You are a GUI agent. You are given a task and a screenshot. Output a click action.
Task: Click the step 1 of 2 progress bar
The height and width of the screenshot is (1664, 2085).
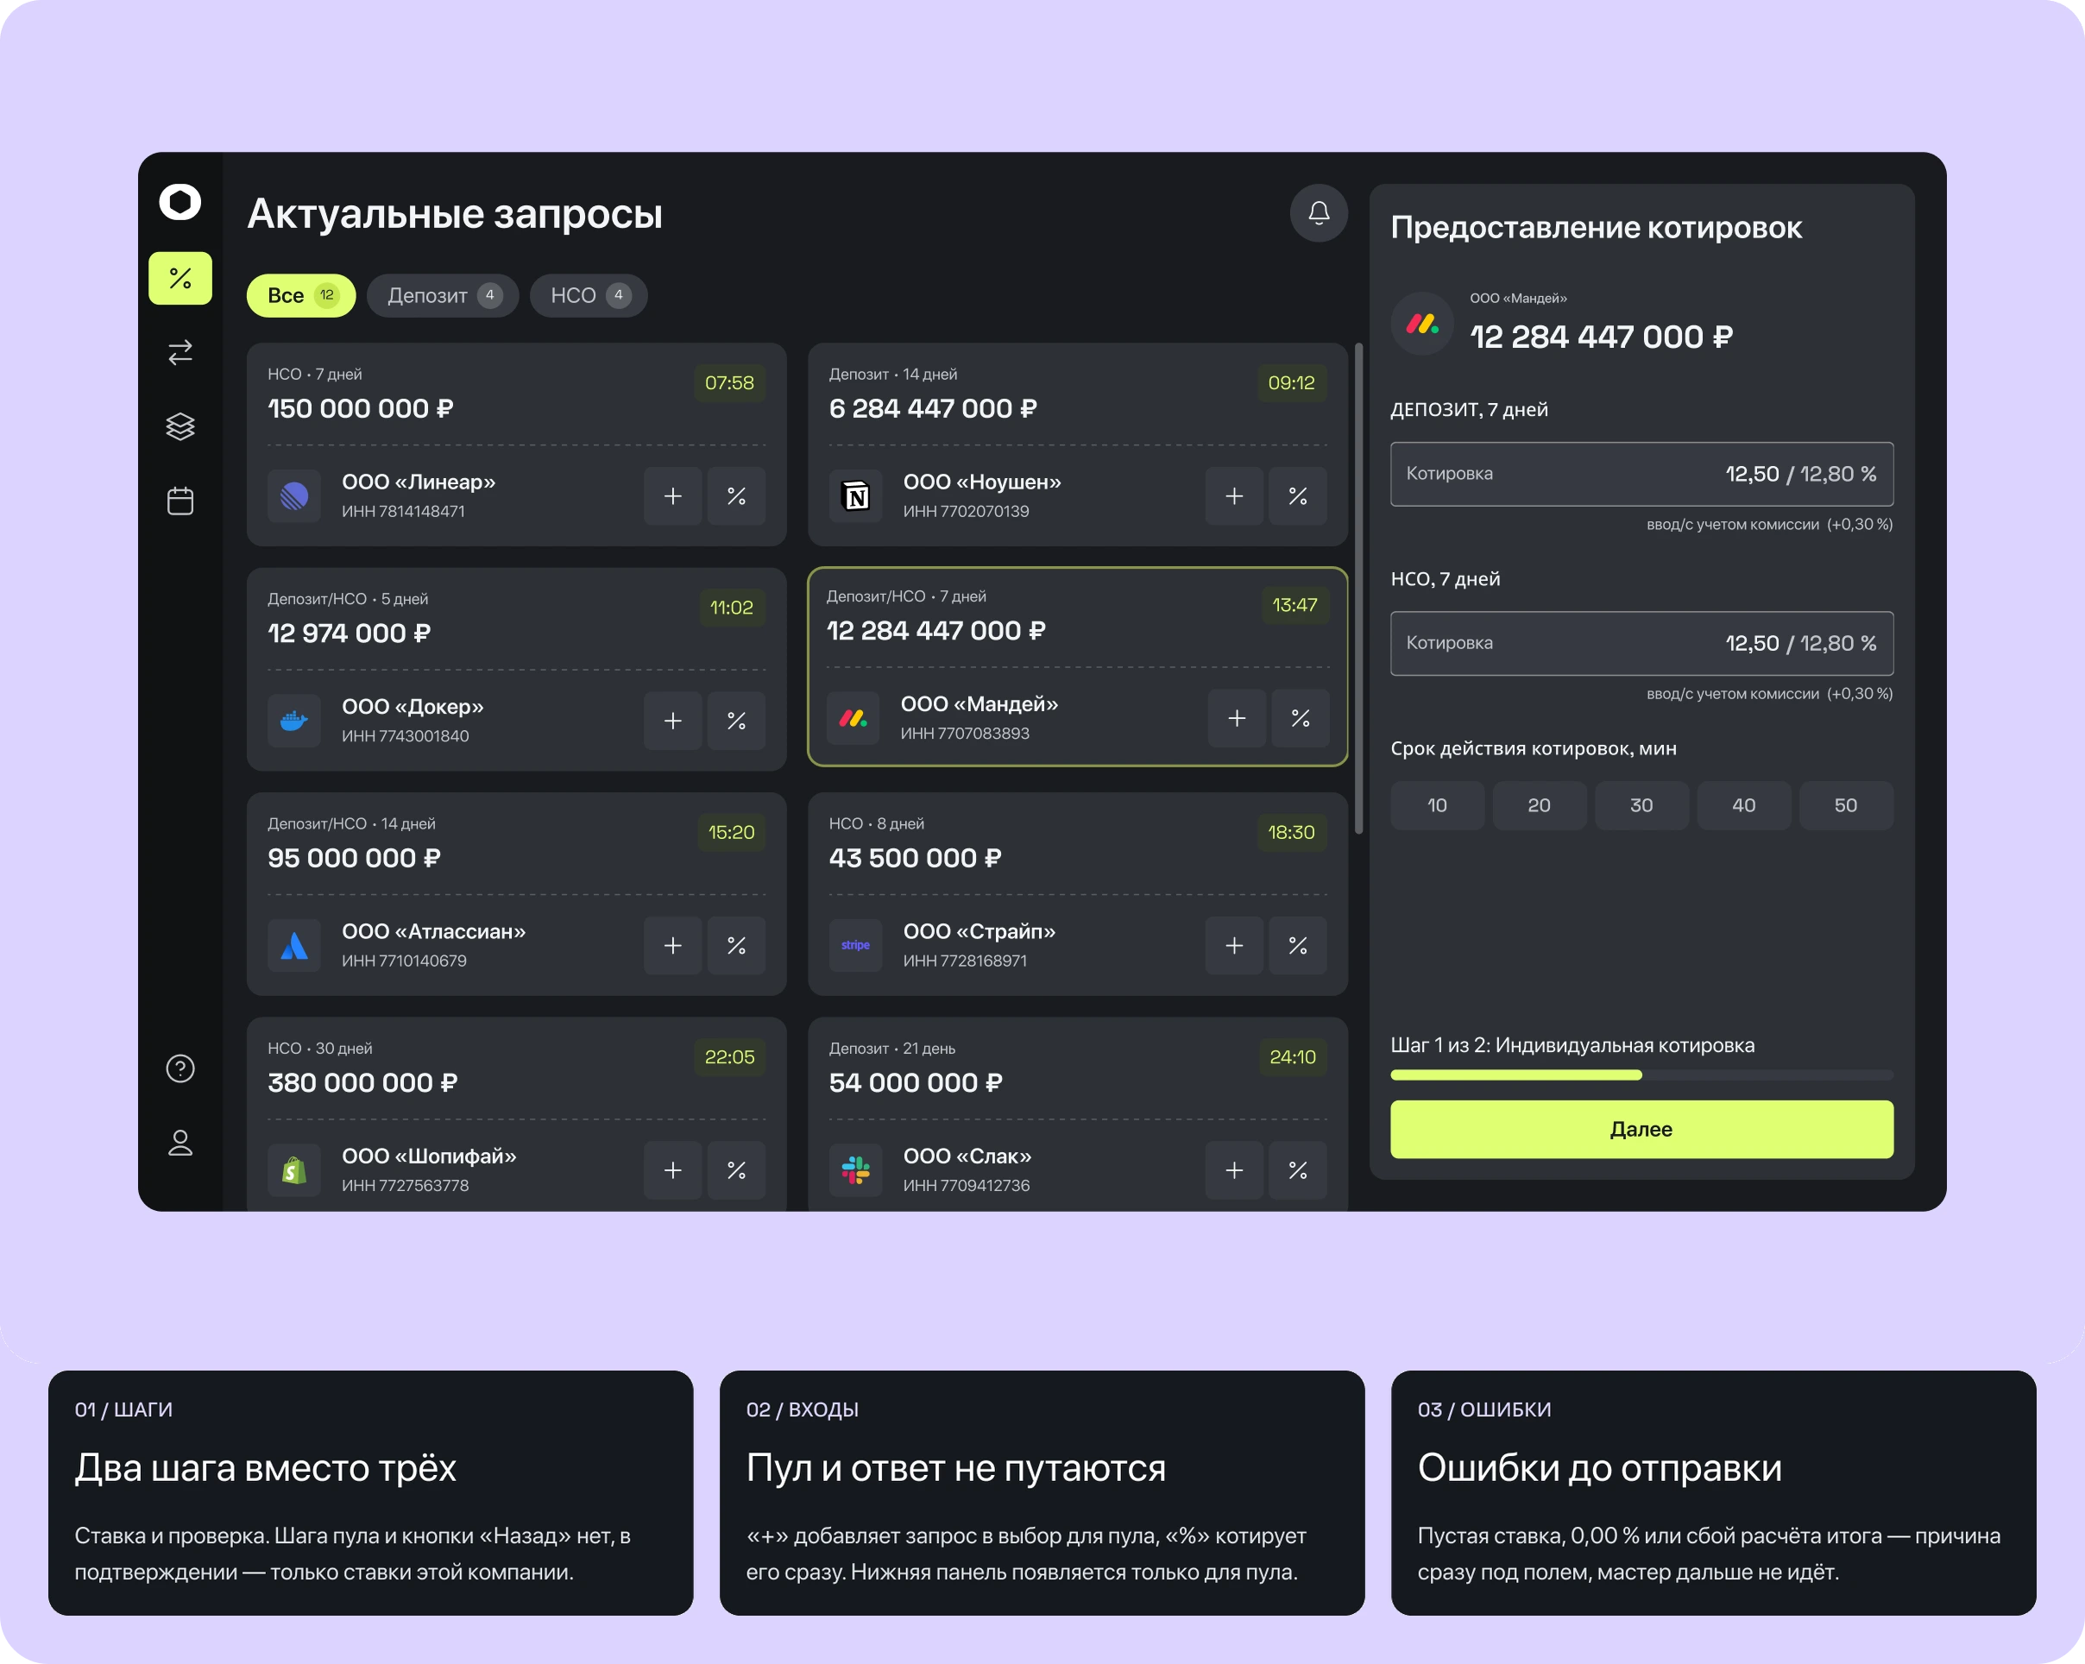(1642, 1075)
